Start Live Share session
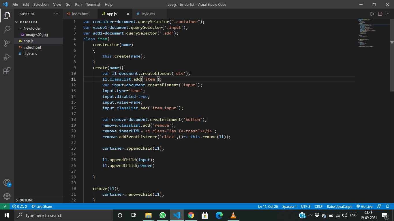The height and width of the screenshot is (221, 394). coord(42,206)
